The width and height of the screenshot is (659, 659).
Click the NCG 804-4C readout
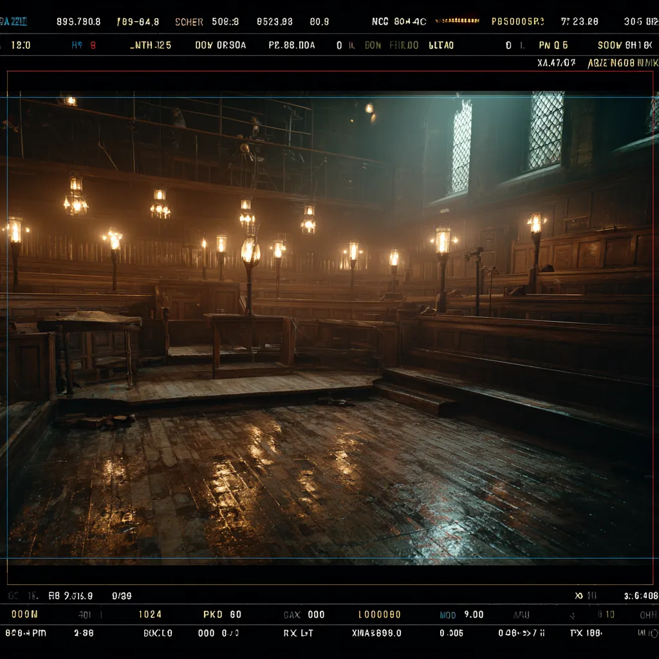399,21
